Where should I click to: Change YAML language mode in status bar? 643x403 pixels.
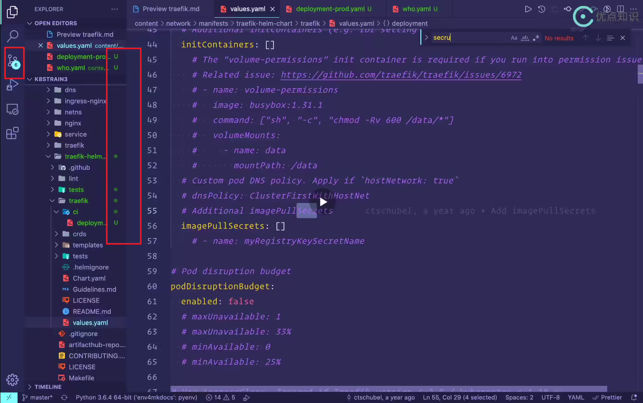click(575, 397)
